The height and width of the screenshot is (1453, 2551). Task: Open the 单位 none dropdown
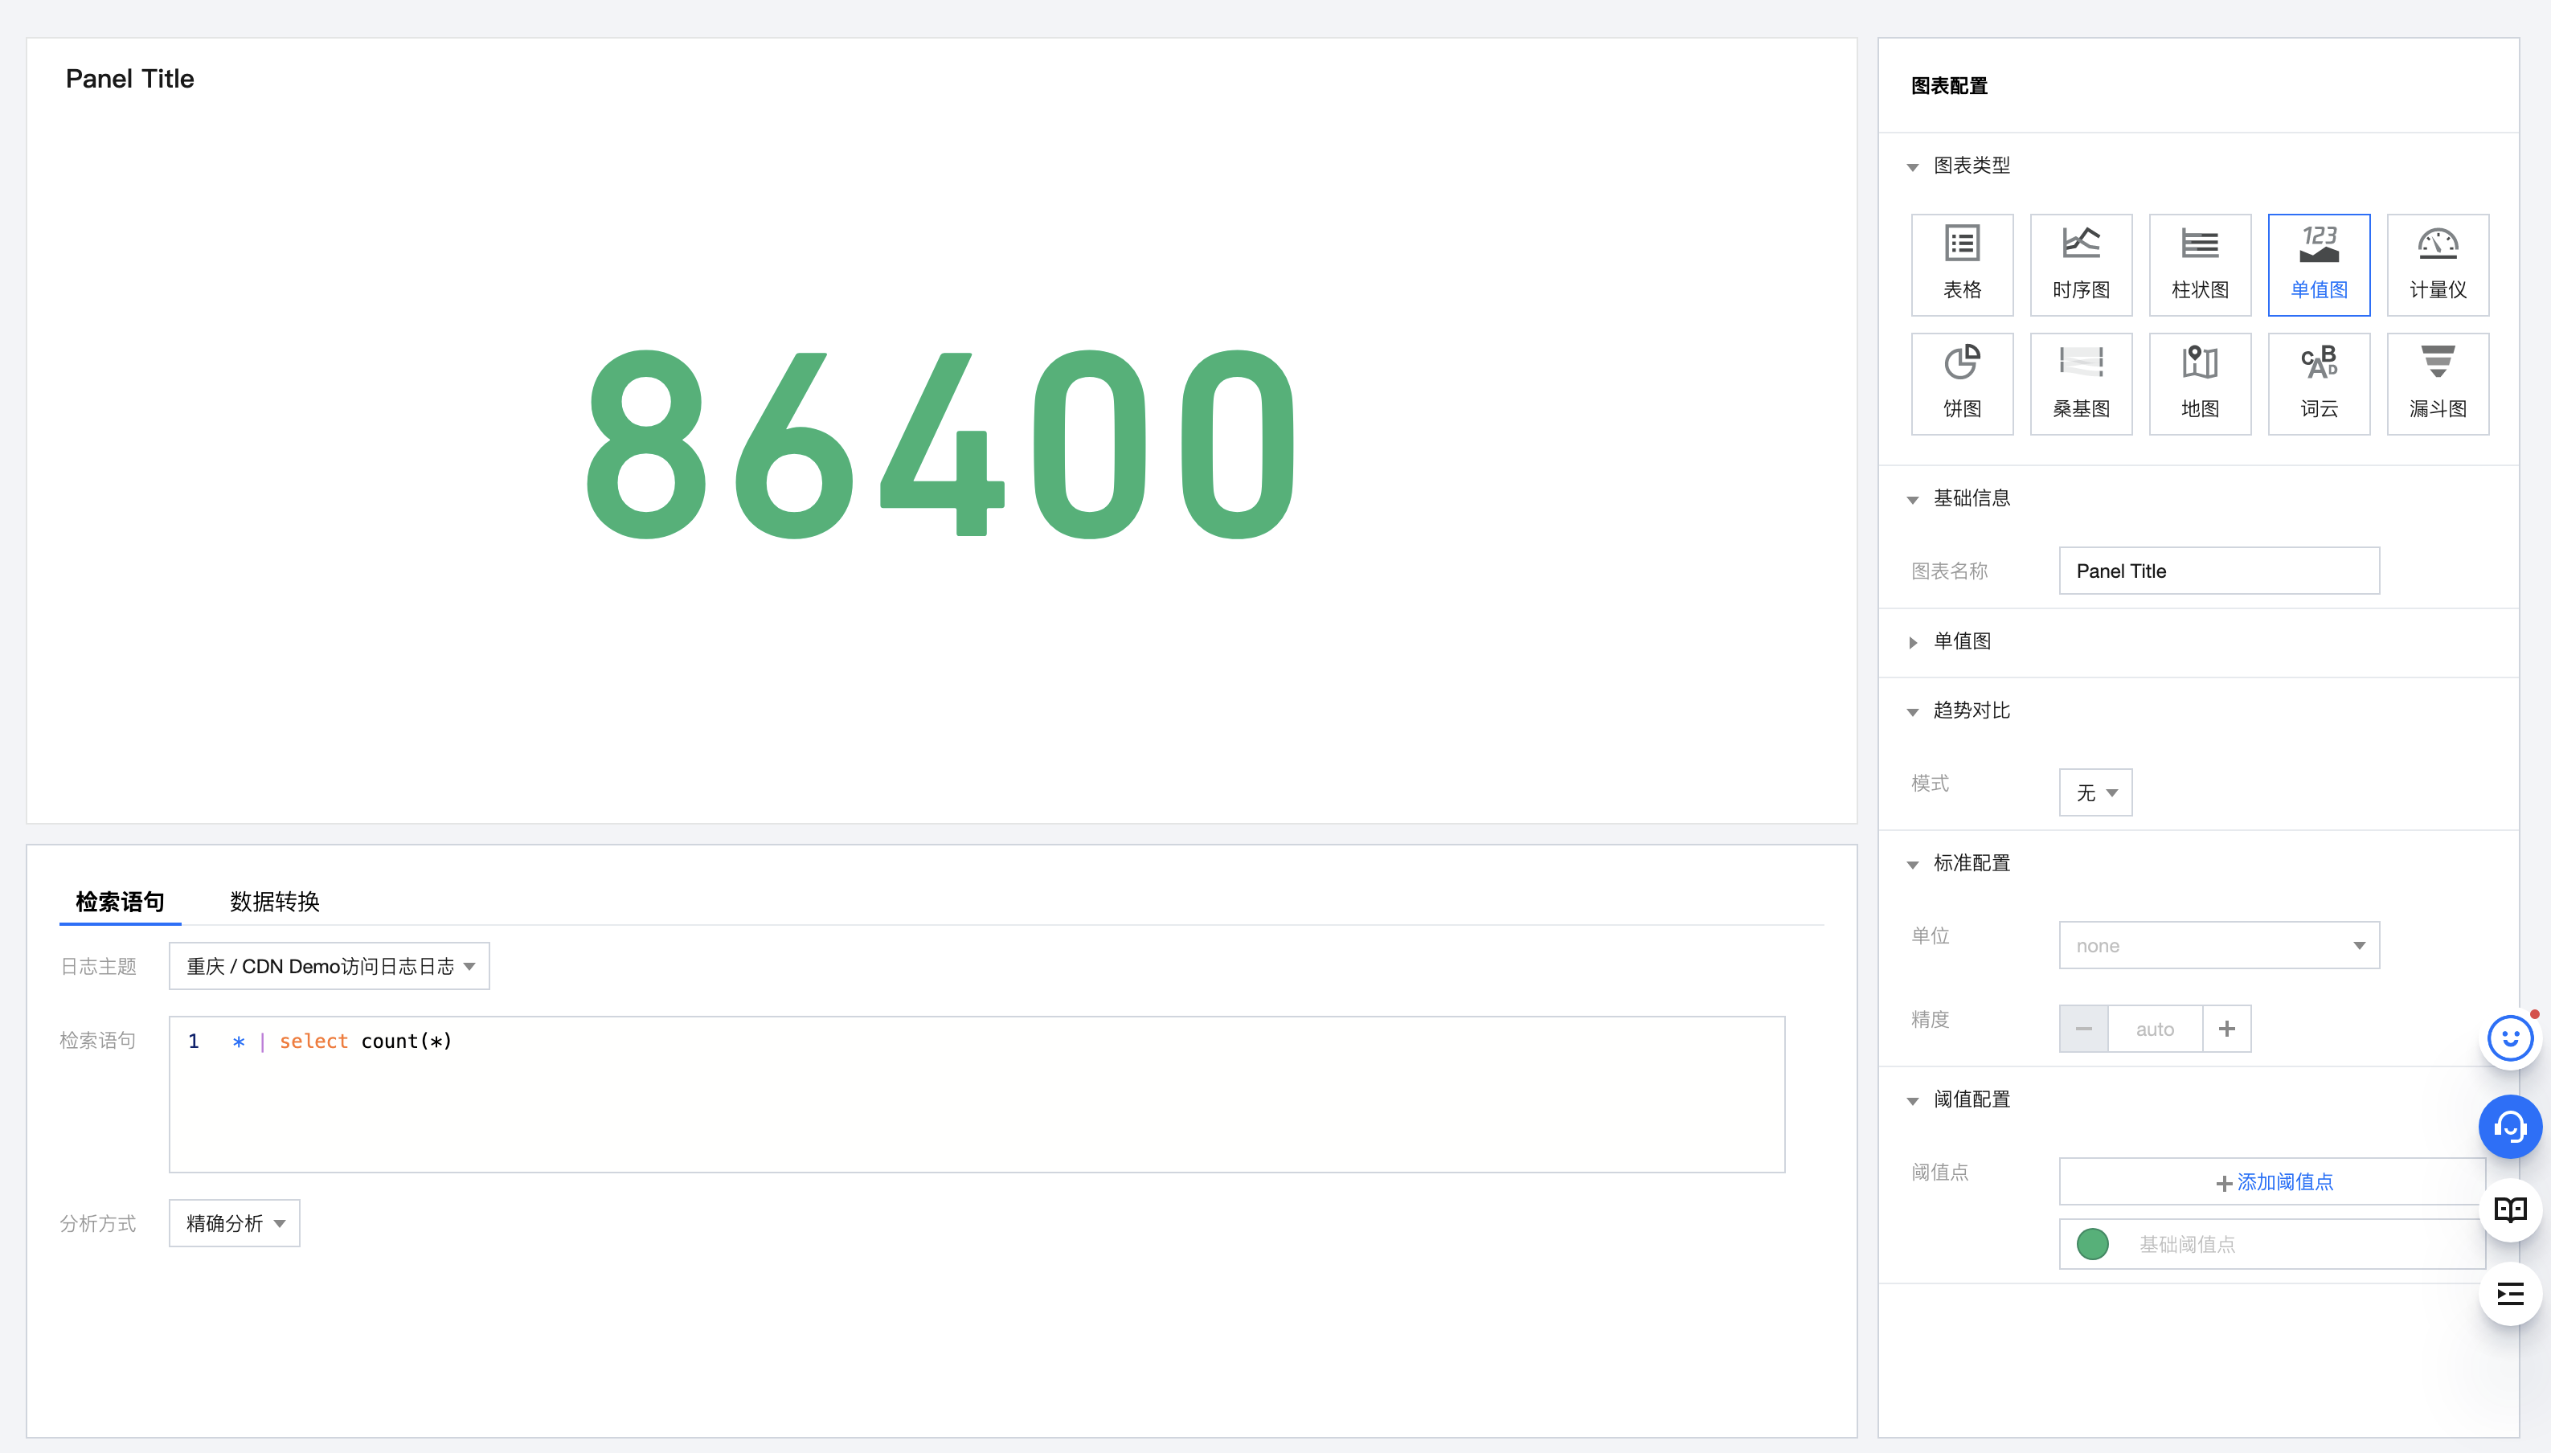point(2217,945)
